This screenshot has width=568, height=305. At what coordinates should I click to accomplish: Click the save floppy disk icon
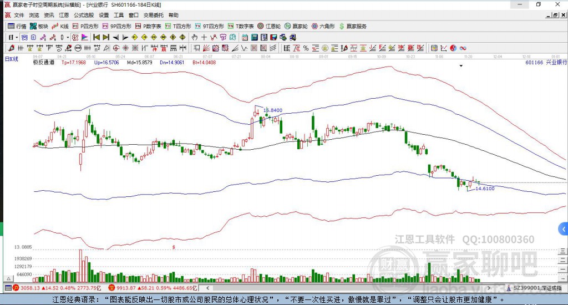pyautogui.click(x=273, y=37)
